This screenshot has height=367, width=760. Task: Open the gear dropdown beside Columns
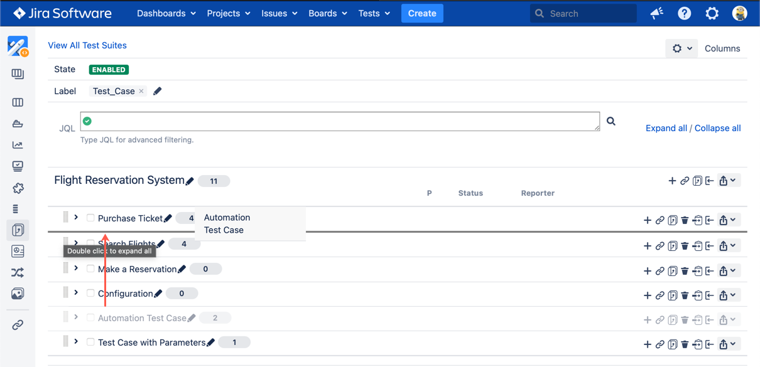click(681, 48)
